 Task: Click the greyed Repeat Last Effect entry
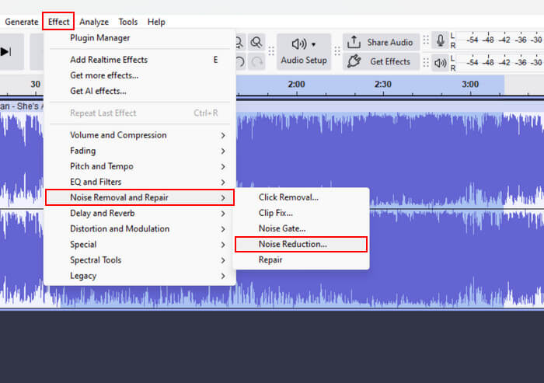[139, 113]
